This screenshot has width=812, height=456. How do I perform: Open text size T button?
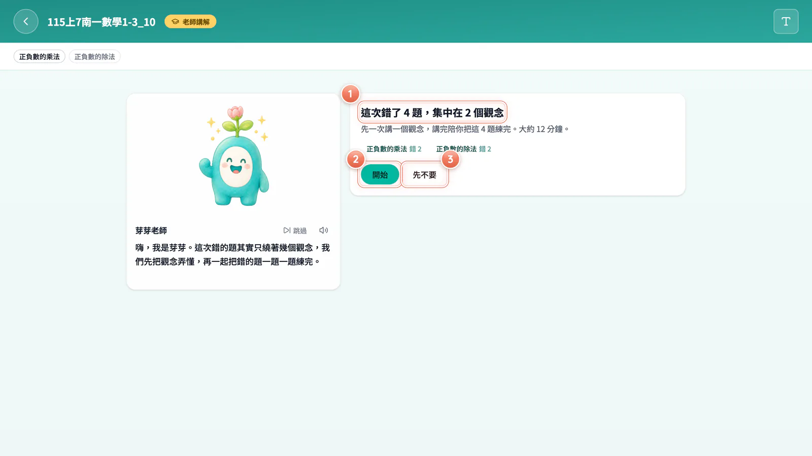(x=786, y=22)
